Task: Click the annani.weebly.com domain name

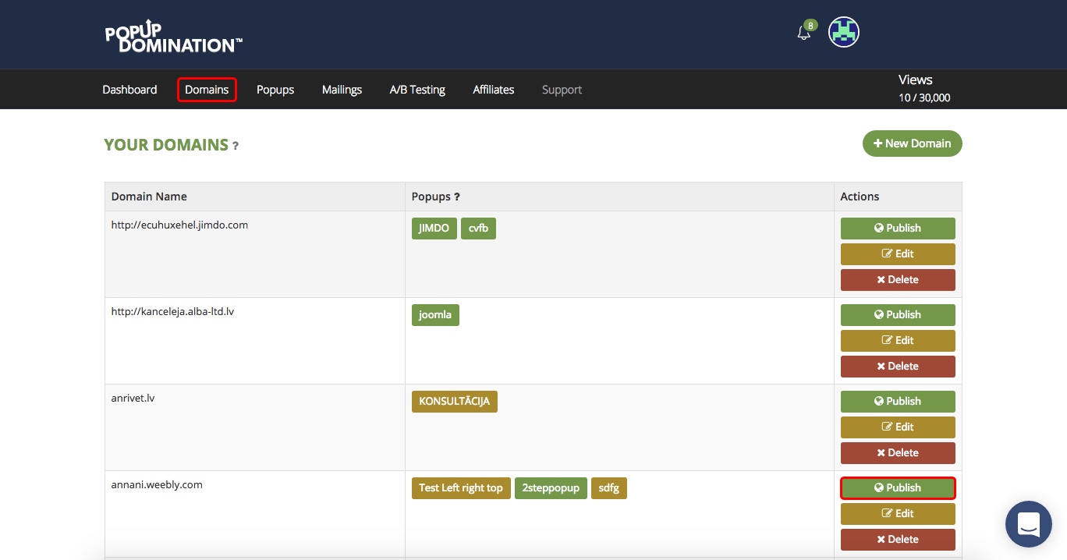Action: (x=157, y=484)
